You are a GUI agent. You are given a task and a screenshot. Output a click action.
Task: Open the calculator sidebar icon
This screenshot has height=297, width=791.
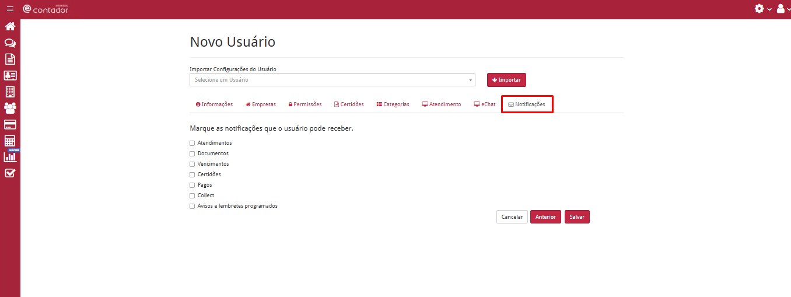(x=10, y=141)
